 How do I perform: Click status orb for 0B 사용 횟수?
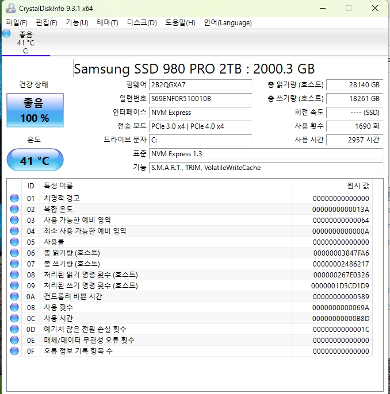pyautogui.click(x=14, y=308)
